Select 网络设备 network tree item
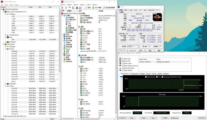The image size is (207, 120). (68, 47)
